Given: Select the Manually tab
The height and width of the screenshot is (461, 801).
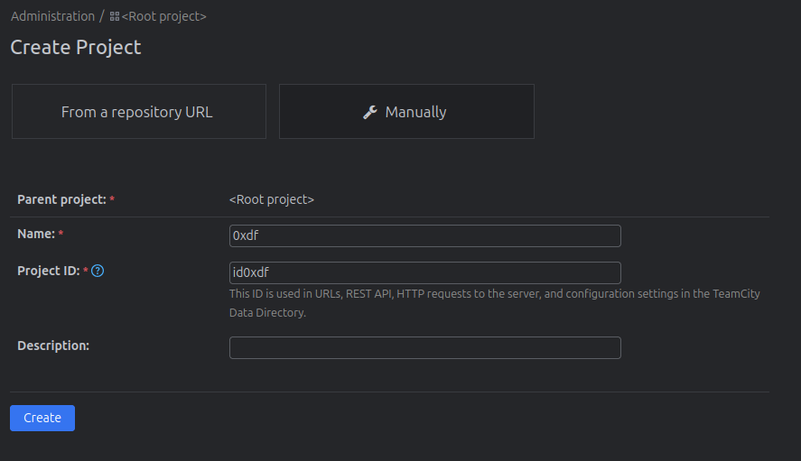Looking at the screenshot, I should pos(406,112).
